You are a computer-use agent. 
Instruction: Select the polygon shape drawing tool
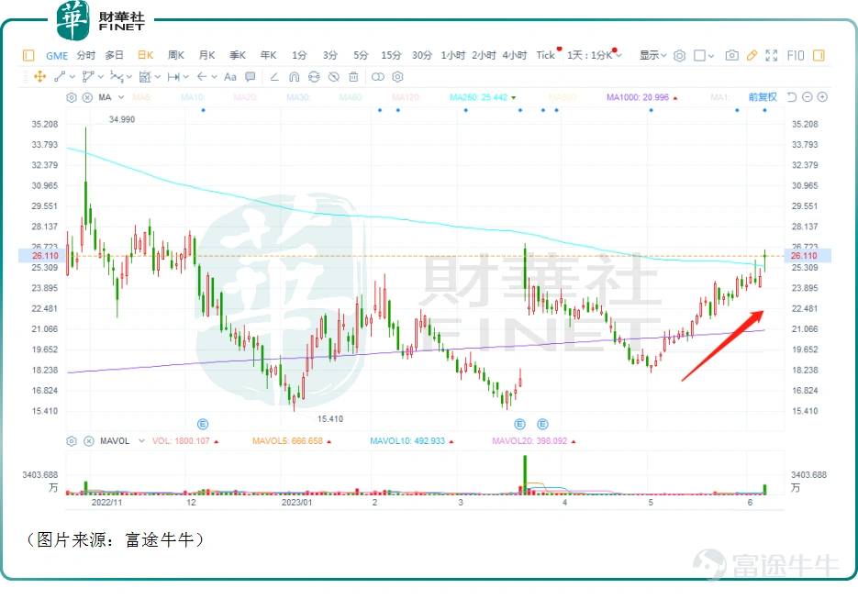click(88, 76)
